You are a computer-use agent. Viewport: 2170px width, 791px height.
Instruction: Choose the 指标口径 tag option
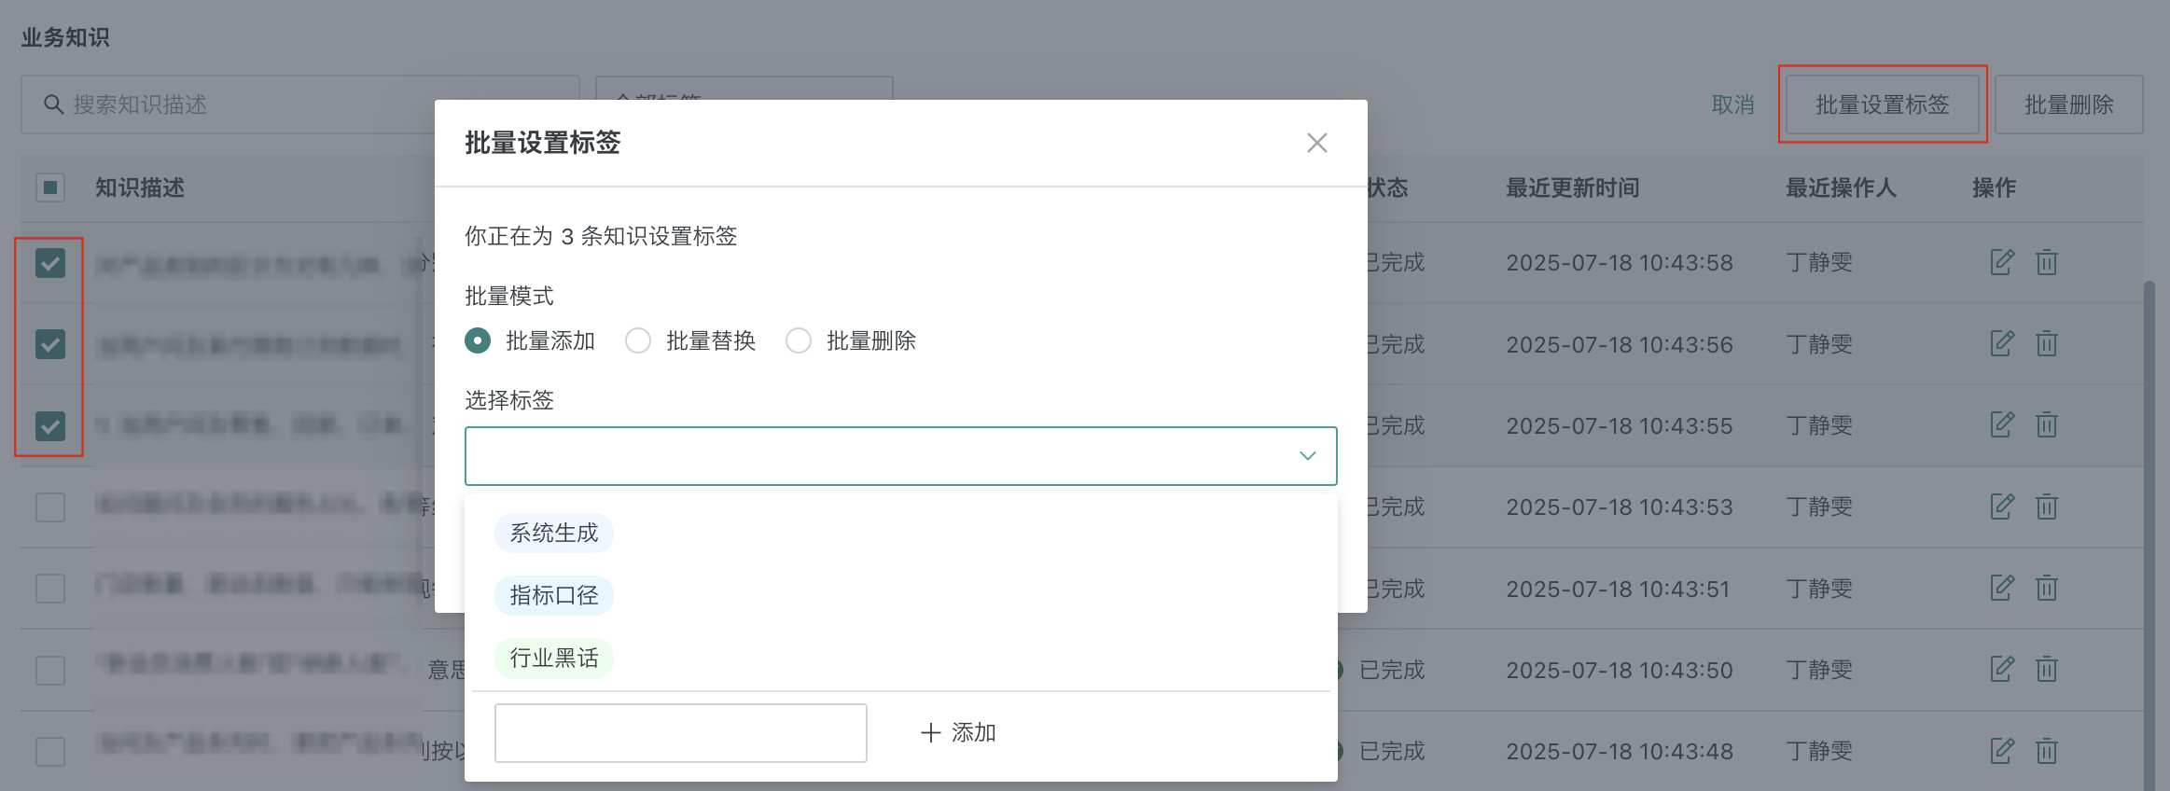point(553,596)
